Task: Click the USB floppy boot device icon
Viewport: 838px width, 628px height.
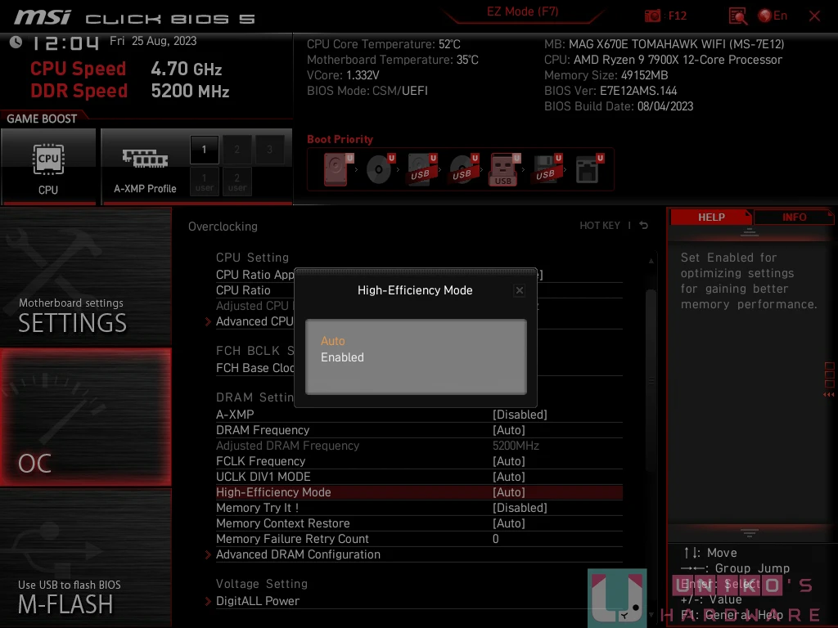Action: click(x=546, y=169)
